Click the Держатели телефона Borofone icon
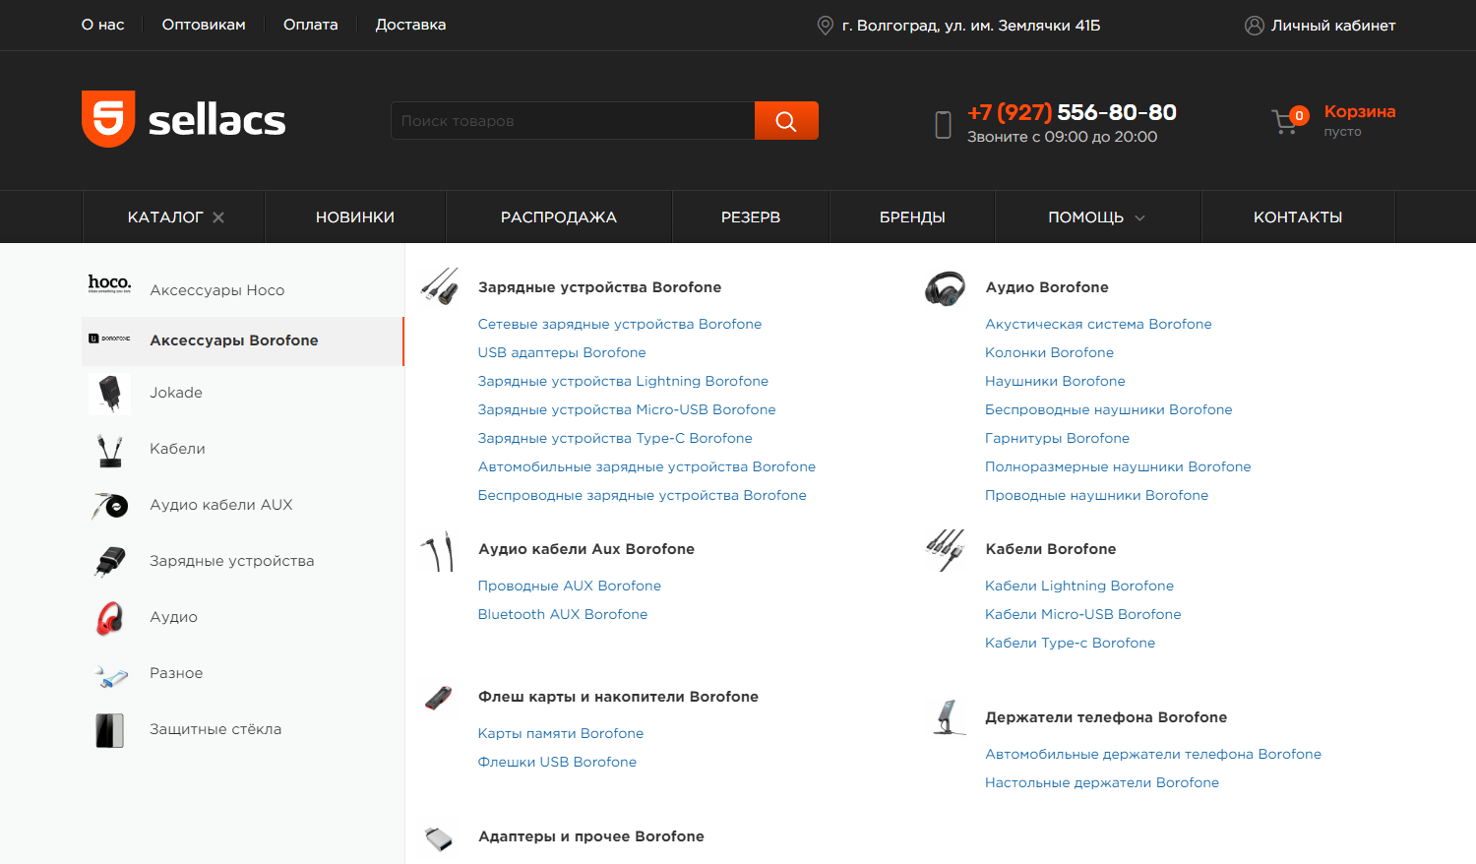Image resolution: width=1476 pixels, height=864 pixels. [948, 716]
